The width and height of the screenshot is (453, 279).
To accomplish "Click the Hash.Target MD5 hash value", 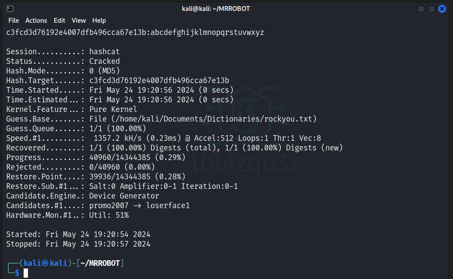I will [159, 80].
